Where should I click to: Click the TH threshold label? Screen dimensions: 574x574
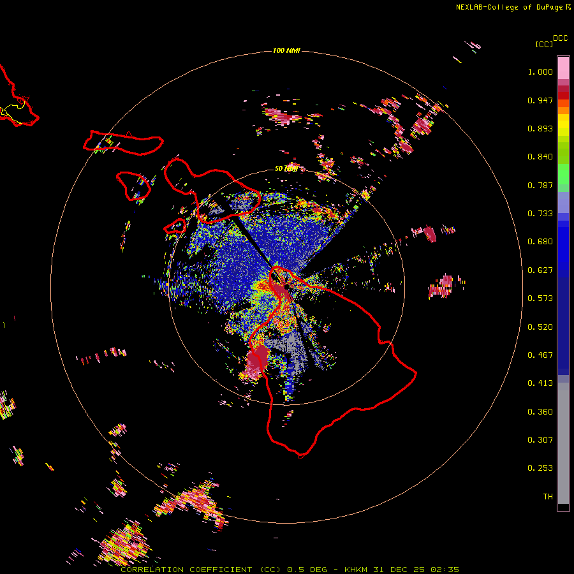click(548, 497)
